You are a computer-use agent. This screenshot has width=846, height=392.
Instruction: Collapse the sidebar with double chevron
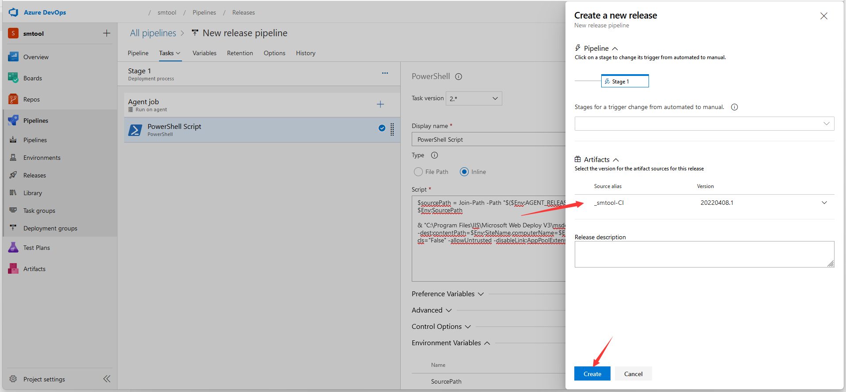point(106,379)
